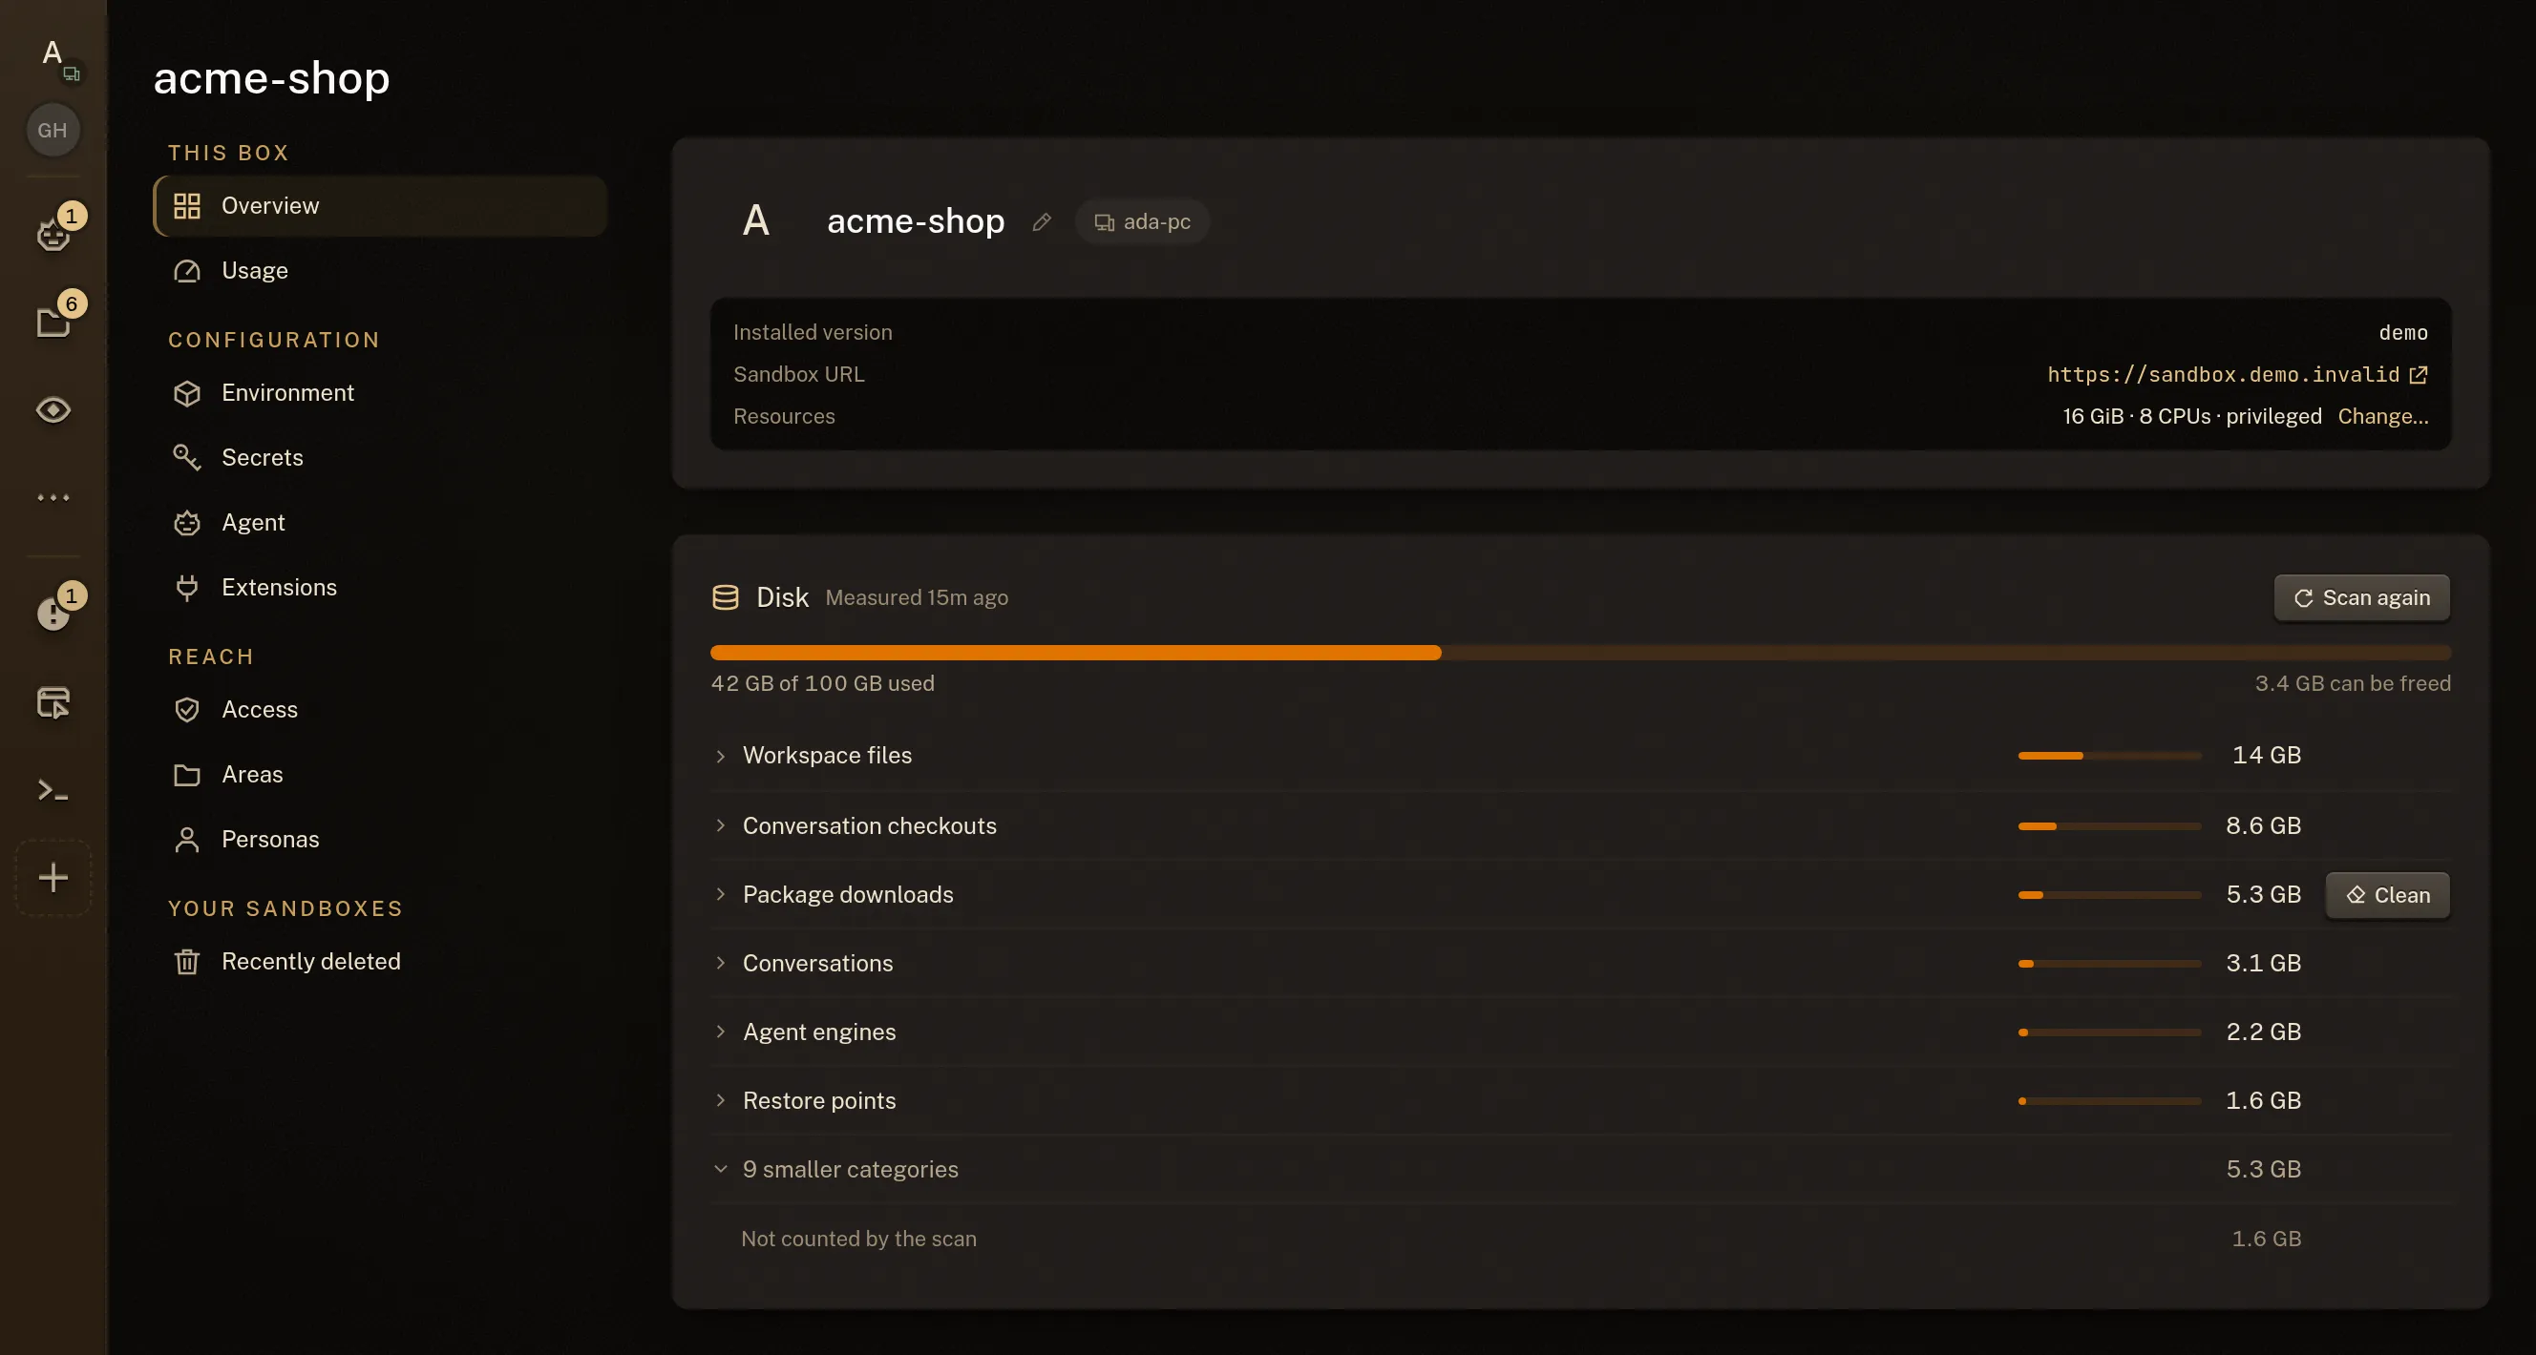Screen dimensions: 2536x1355
Task: Click the Disk database icon
Action: [726, 597]
